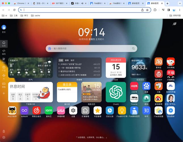The image size is (183, 142).
Task: Click the 添加图标 plus icon
Action: pyautogui.click(x=171, y=110)
